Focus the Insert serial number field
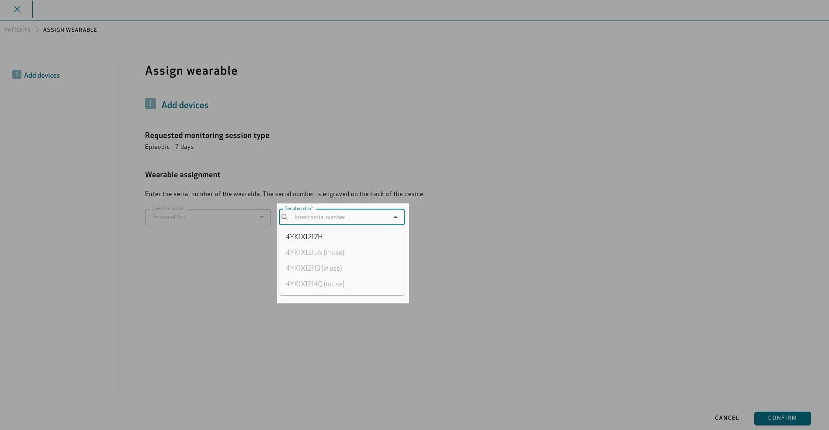 [x=341, y=217]
